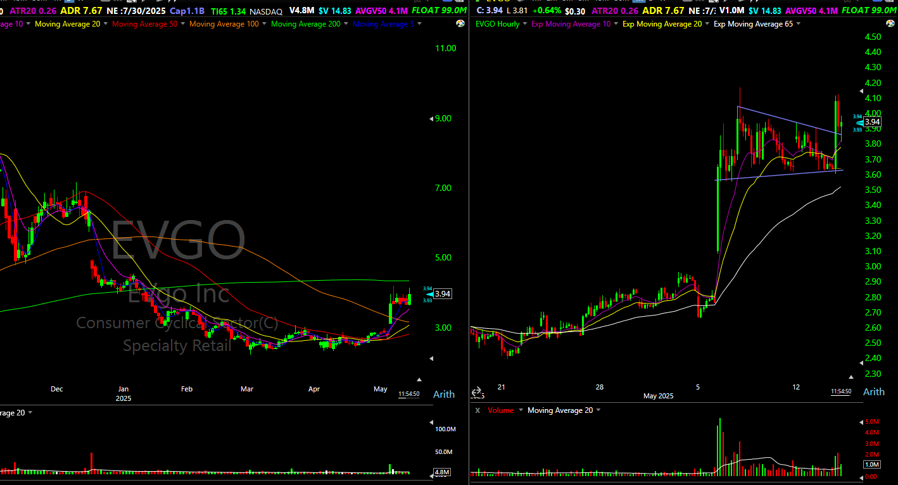The width and height of the screenshot is (898, 485).
Task: Open Moving Average 200 dropdown on daily chart
Action: pos(346,24)
